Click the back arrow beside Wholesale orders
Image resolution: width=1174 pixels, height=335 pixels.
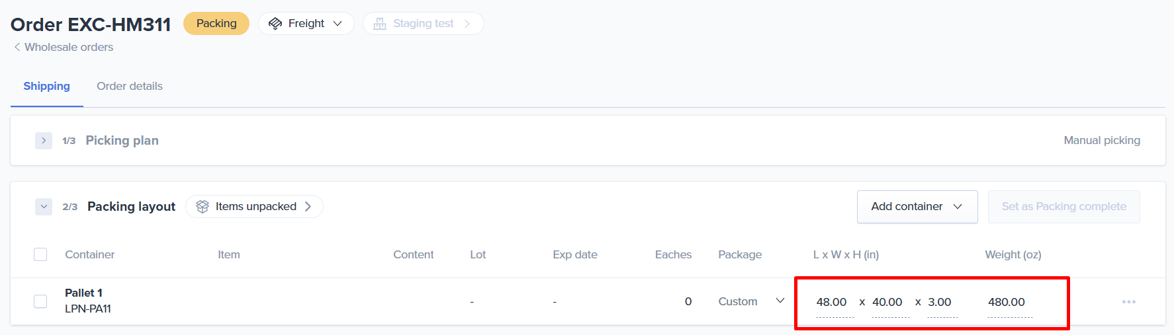(17, 47)
